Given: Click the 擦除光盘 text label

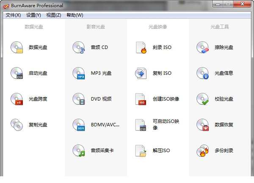Looking at the screenshot, I should pos(224,47).
